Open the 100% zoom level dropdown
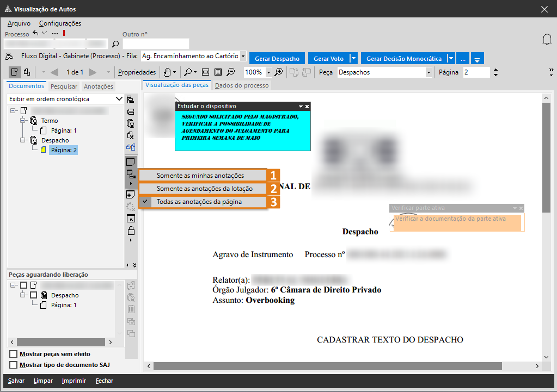The width and height of the screenshot is (557, 392). (268, 72)
